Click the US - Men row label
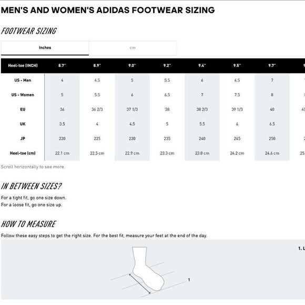 (23, 80)
